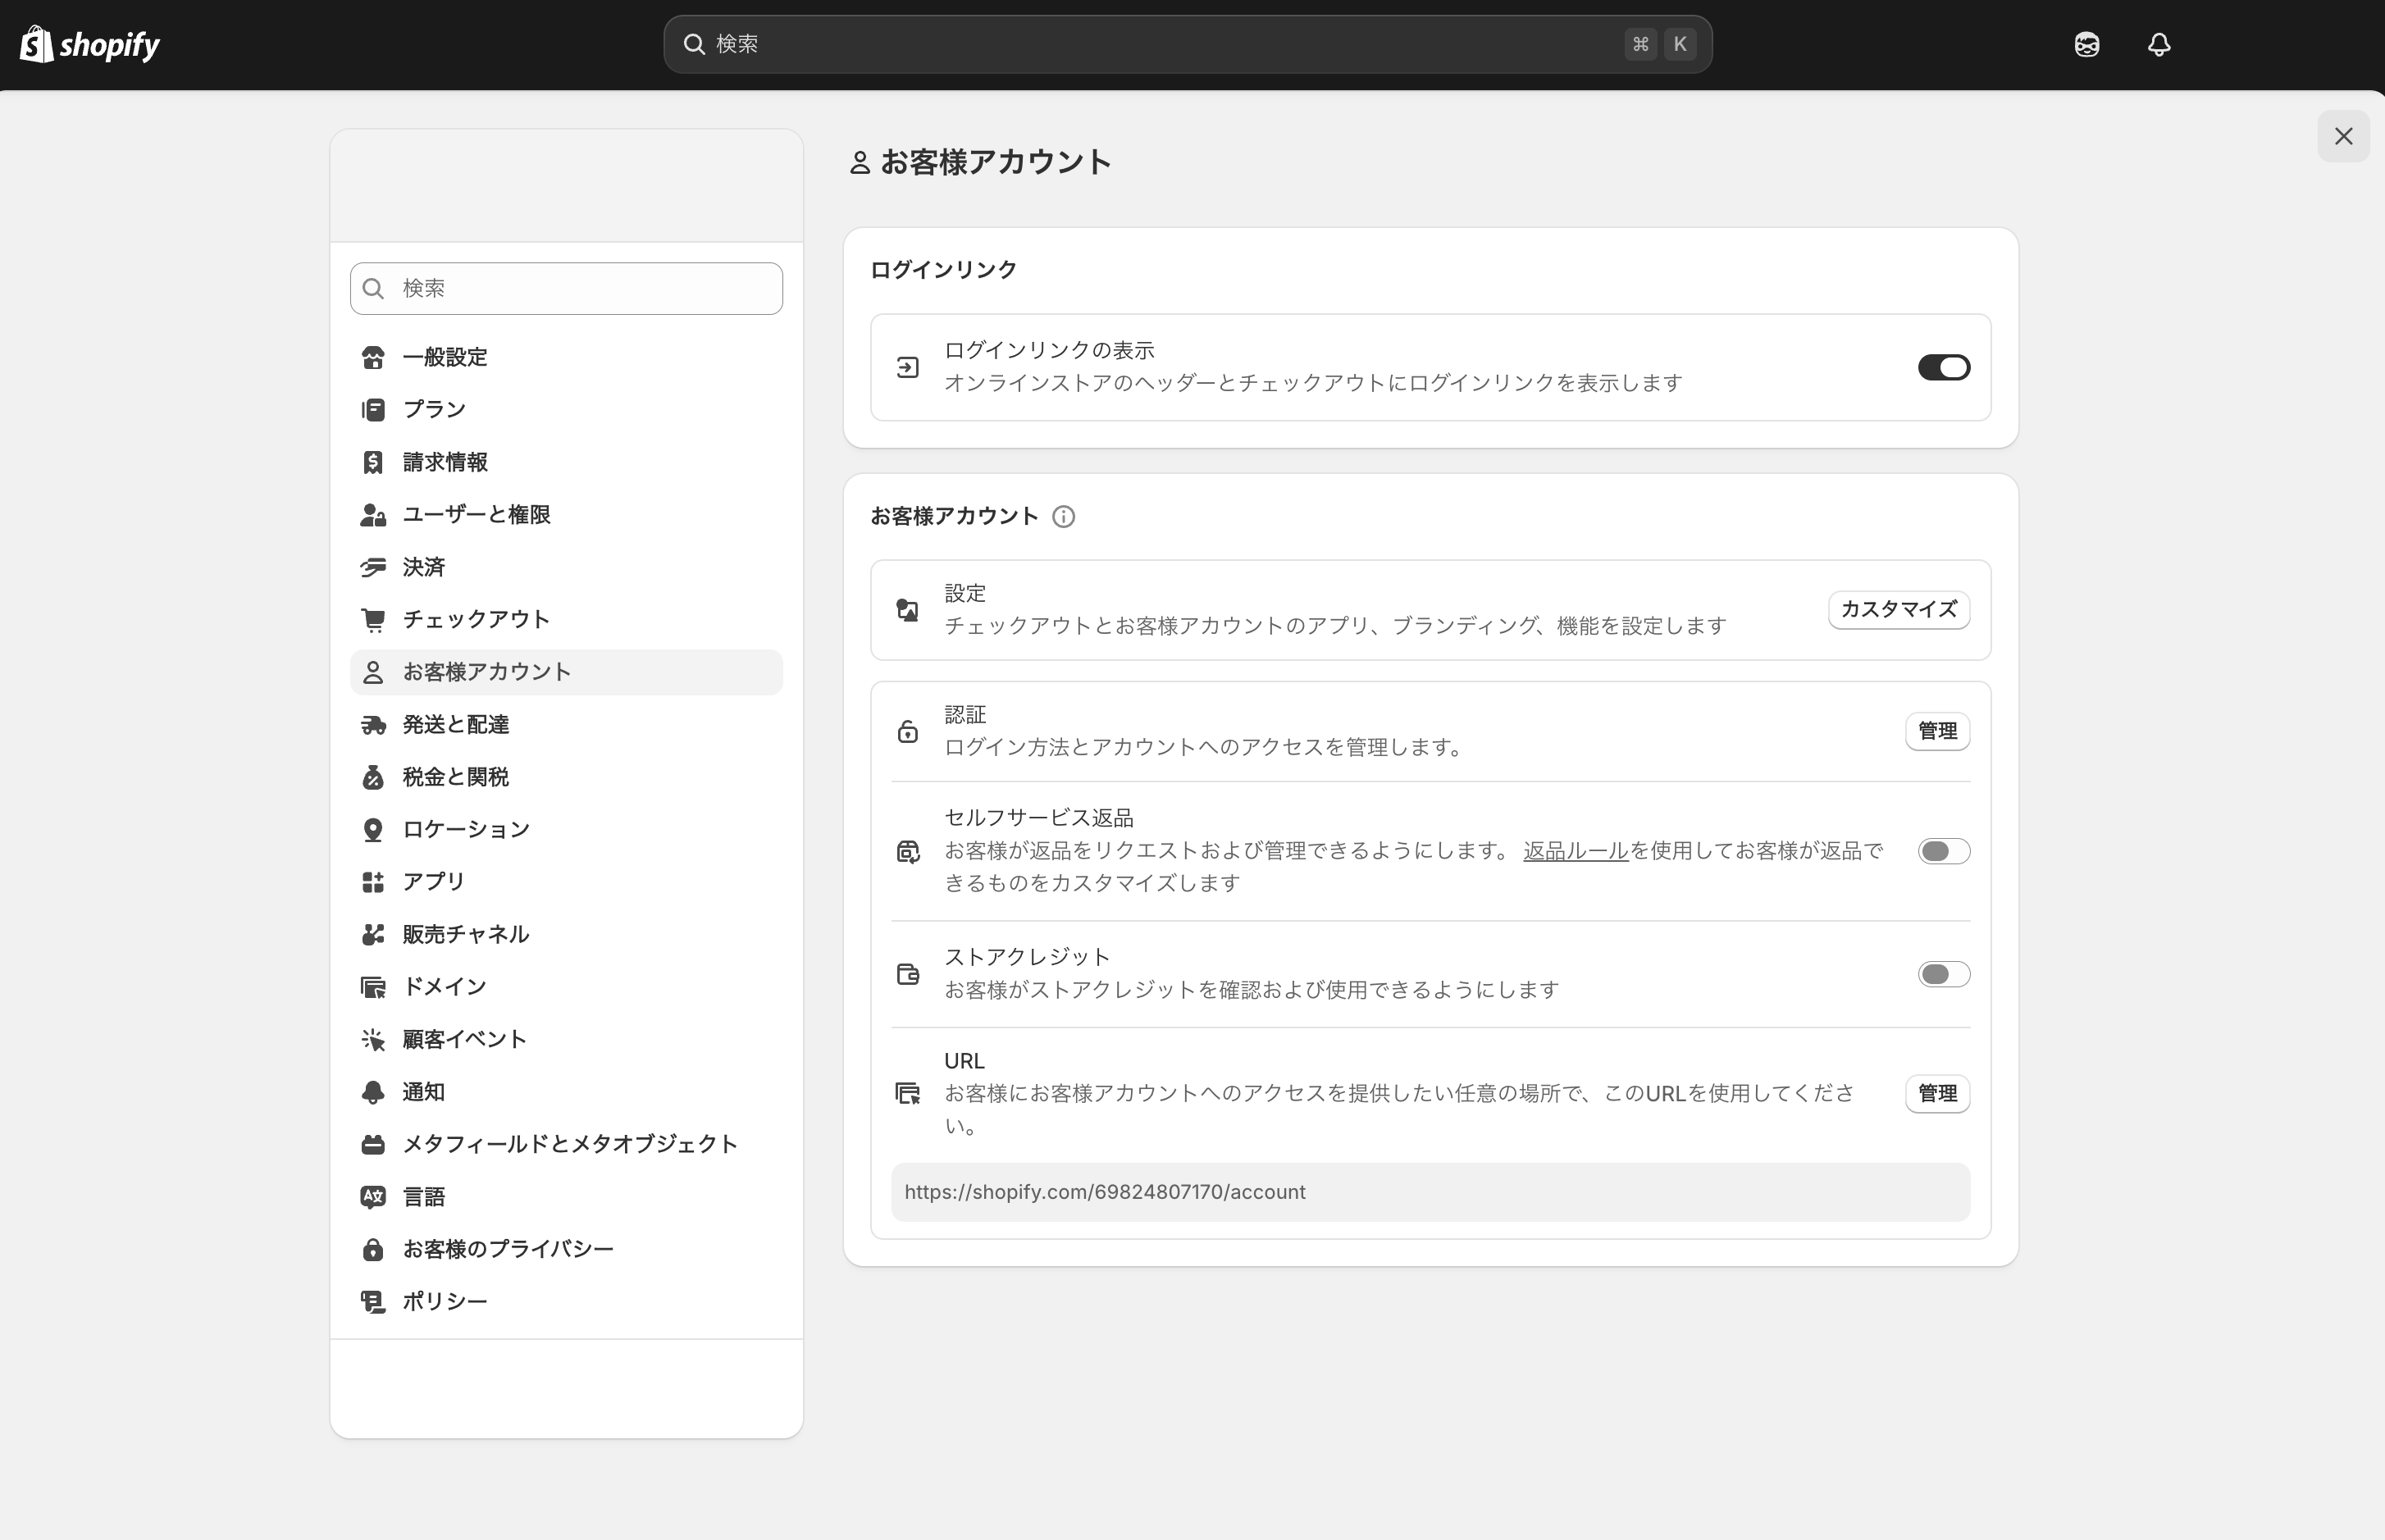The image size is (2385, 1540).
Task: Disable the ログインリンクの表示 toggle
Action: [x=1943, y=367]
